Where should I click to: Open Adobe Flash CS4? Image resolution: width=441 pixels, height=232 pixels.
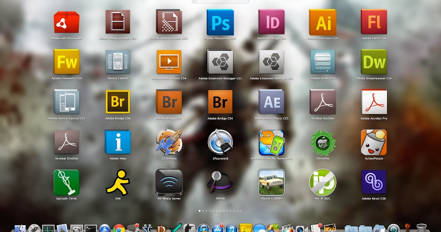[x=374, y=22]
